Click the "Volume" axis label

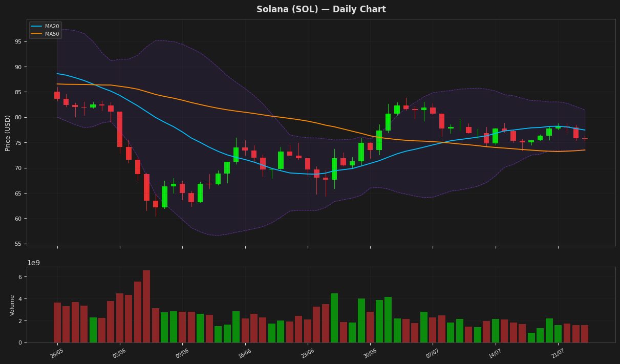coord(13,305)
